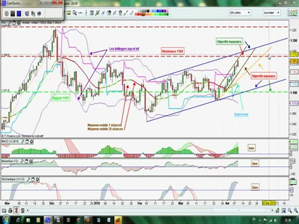Screen dimensions: 299x224
Task: Click the 'Objectifs baissiers' label
Action: [x=263, y=76]
